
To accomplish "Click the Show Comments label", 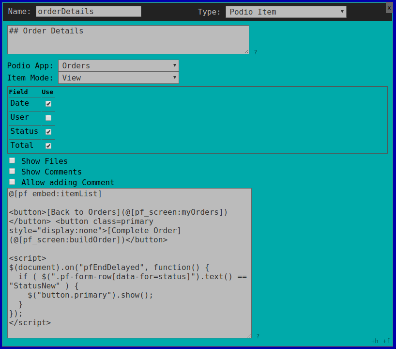I will coord(51,172).
